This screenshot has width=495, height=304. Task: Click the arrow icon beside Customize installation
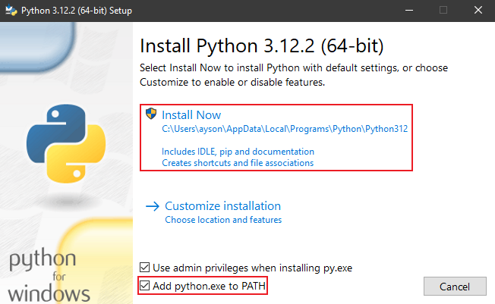pyautogui.click(x=152, y=206)
